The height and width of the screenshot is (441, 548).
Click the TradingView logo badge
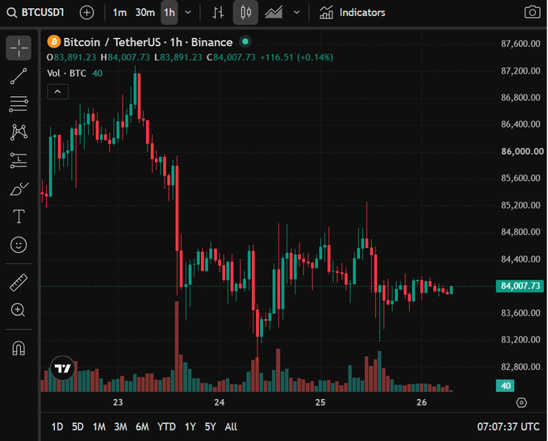[63, 368]
